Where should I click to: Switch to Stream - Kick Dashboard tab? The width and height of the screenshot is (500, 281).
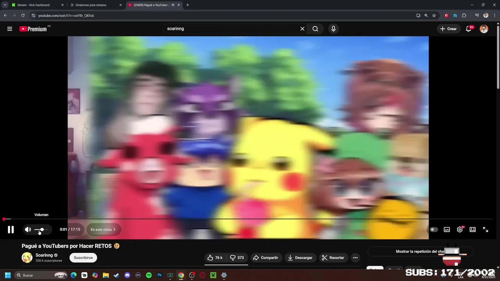[37, 5]
